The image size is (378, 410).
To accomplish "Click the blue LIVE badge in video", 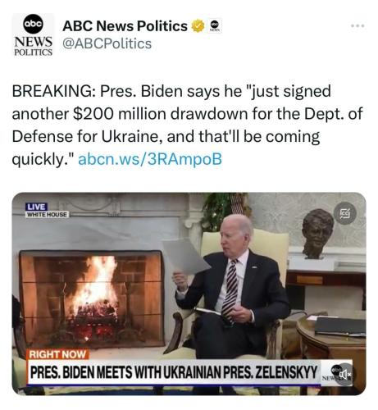I will 37,207.
